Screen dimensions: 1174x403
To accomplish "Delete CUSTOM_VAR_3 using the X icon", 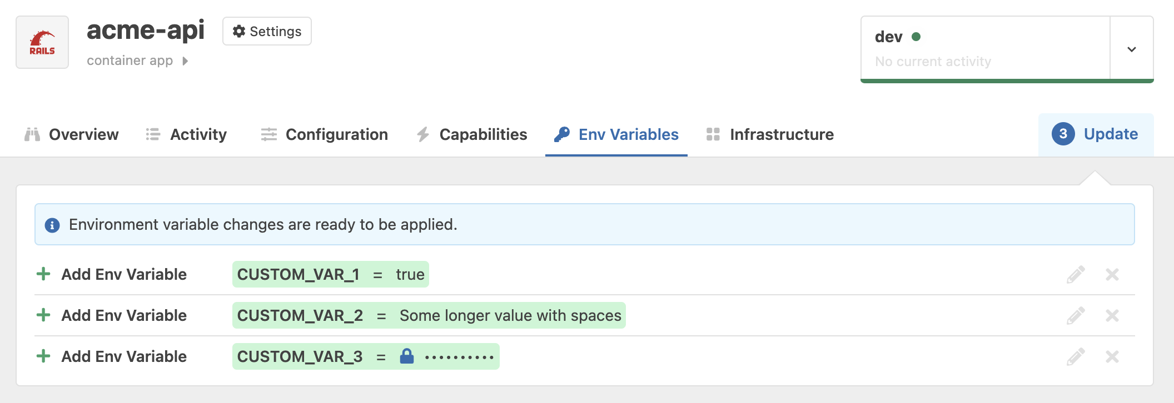I will 1112,356.
